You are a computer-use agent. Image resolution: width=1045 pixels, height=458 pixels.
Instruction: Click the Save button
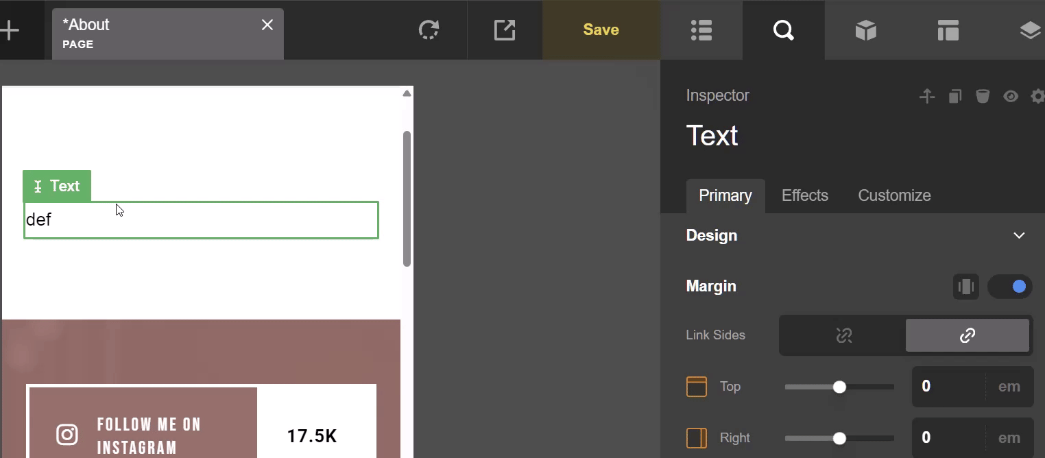[601, 30]
